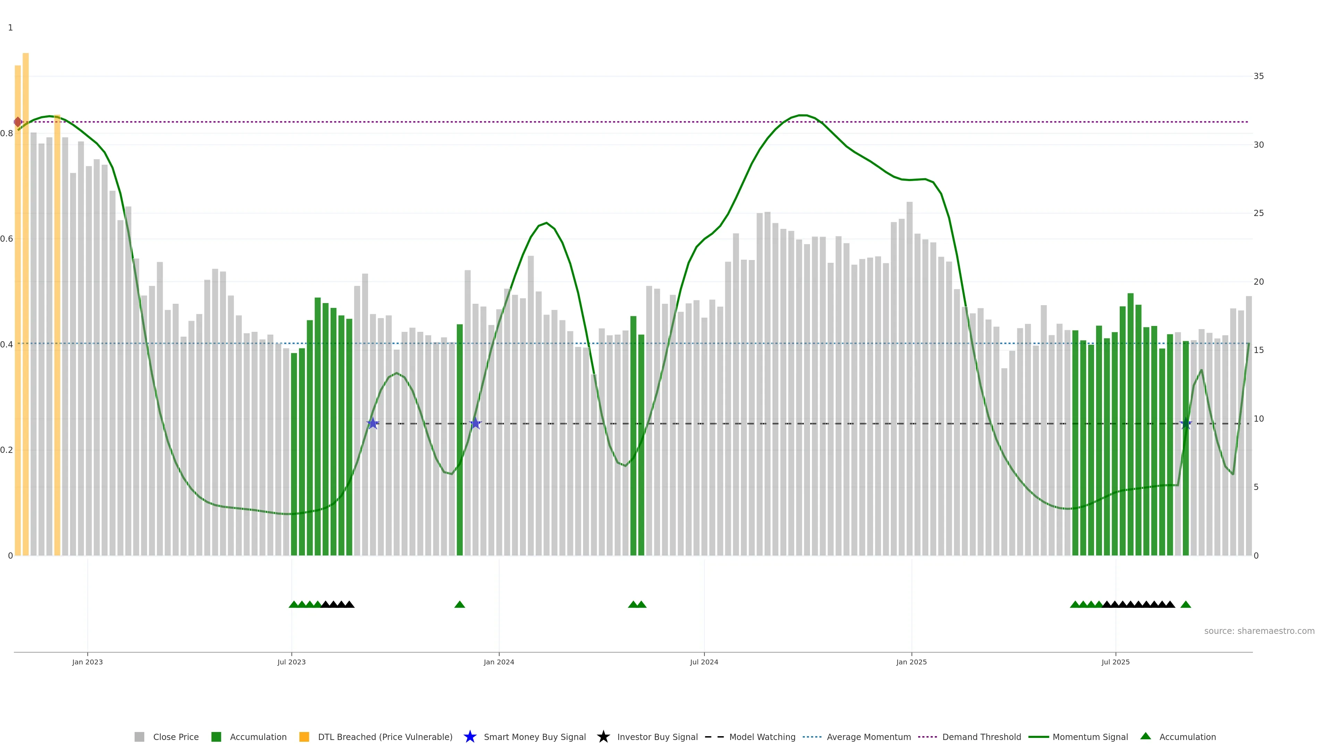The width and height of the screenshot is (1332, 749).
Task: Click the blue star marker near December 2023
Action: point(475,423)
